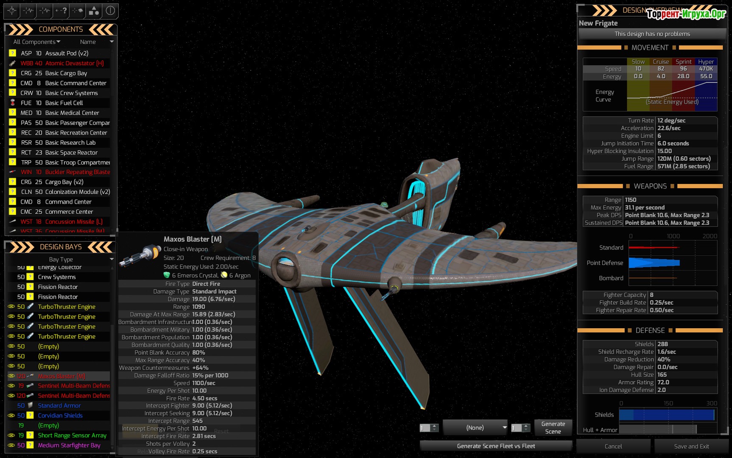Open the All Components filter dropdown
732x458 pixels.
37,42
